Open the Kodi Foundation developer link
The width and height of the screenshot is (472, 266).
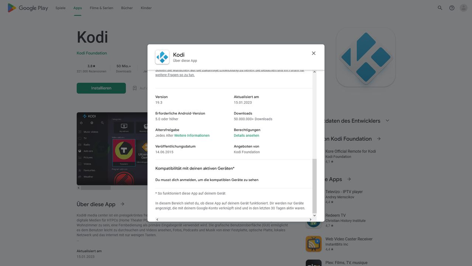[92, 53]
